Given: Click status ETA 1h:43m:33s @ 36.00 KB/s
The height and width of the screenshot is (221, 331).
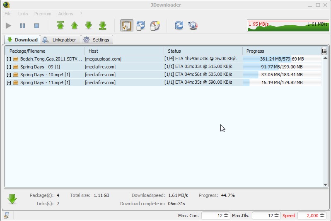Looking at the screenshot, I should click(x=201, y=58).
